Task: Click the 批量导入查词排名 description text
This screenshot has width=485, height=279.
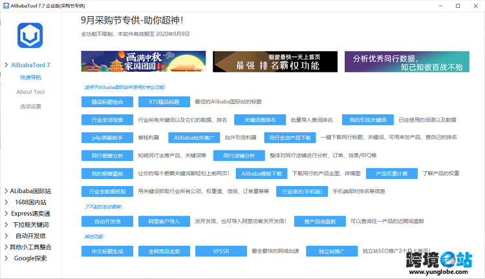Action: [312, 119]
